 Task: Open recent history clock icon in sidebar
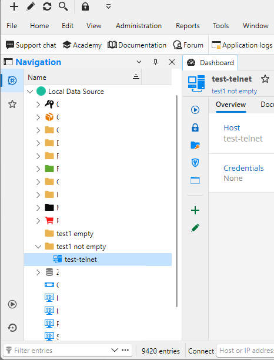click(x=12, y=328)
